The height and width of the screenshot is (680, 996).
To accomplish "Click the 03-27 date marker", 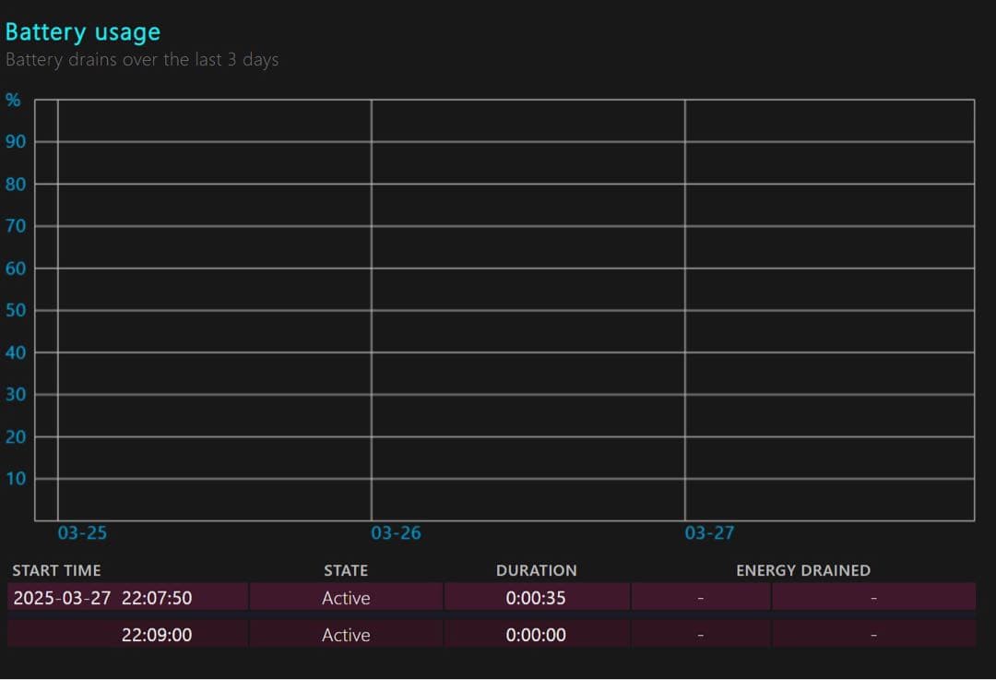I will (709, 533).
